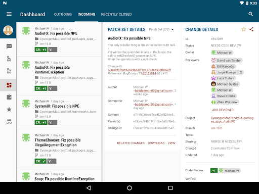Open the messages icon in sidebar
259x194 pixels.
9,46
